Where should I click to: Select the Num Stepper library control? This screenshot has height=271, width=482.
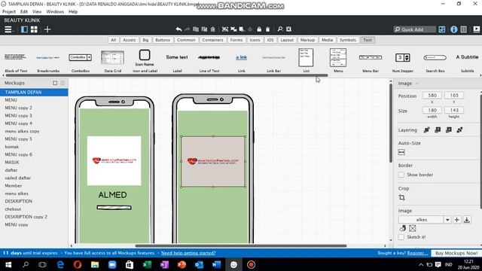(x=403, y=62)
